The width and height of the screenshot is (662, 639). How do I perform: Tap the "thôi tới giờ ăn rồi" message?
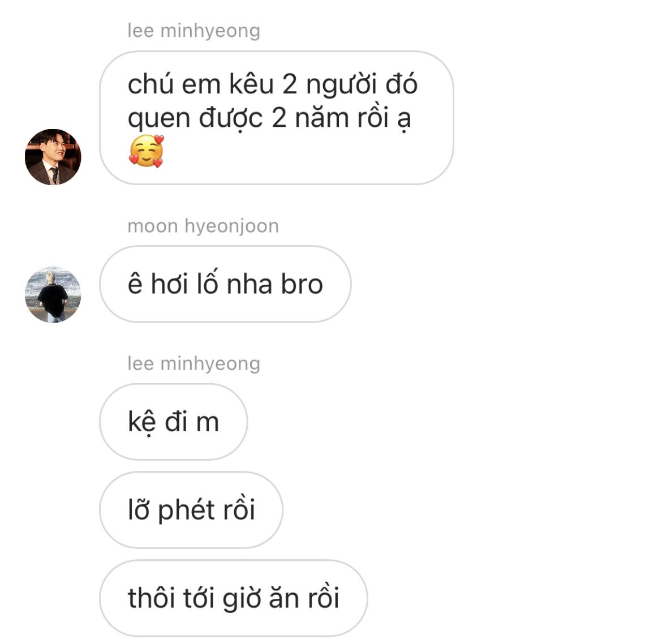click(x=234, y=598)
